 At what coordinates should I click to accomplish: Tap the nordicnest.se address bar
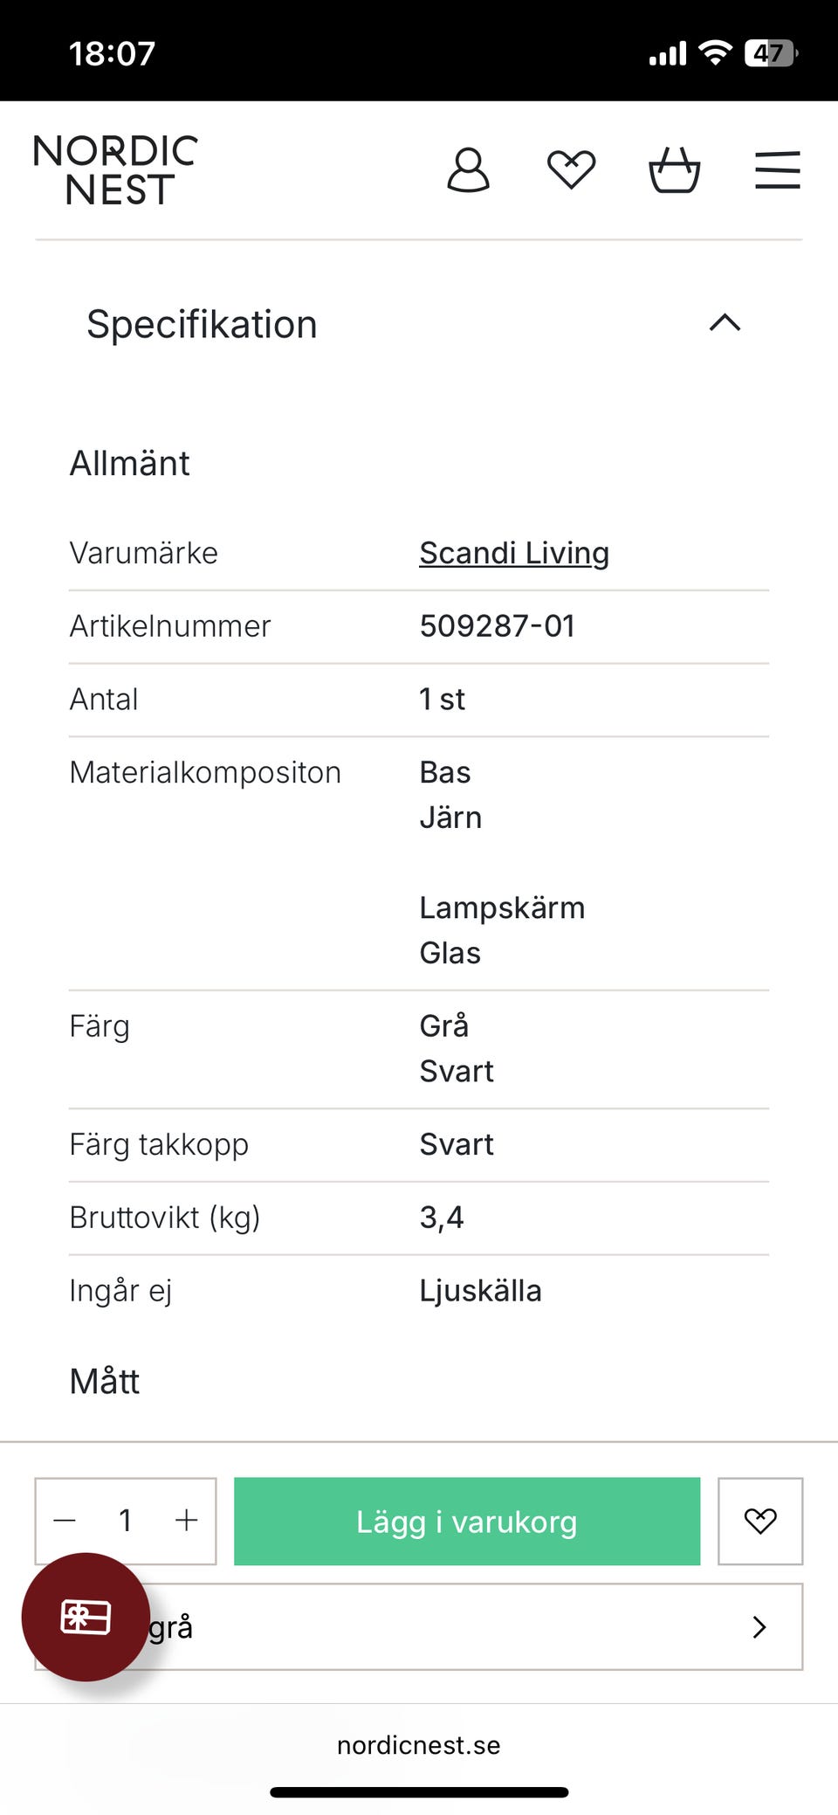(x=419, y=1745)
